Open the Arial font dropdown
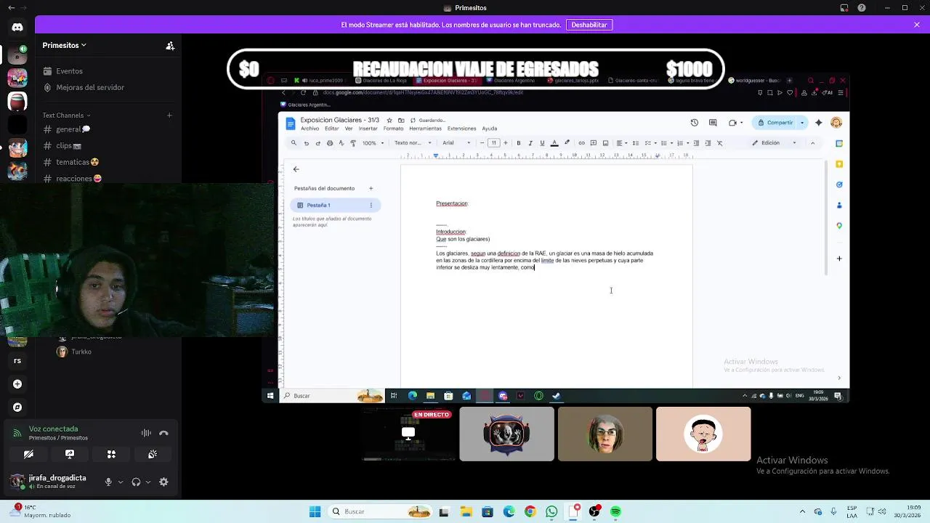The height and width of the screenshot is (523, 930). (457, 143)
